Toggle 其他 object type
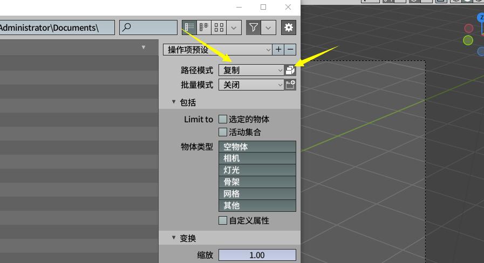The width and height of the screenshot is (484, 263). (257, 205)
